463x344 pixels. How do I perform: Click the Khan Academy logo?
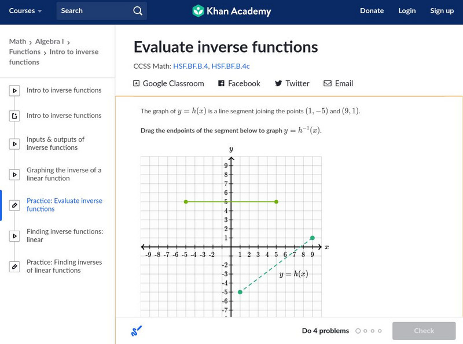tap(231, 11)
